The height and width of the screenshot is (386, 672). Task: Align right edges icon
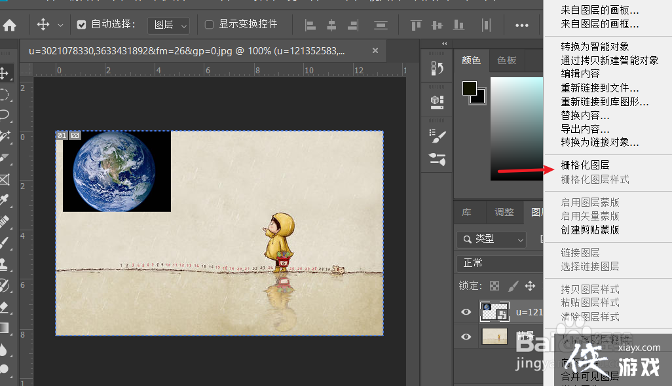tap(353, 26)
